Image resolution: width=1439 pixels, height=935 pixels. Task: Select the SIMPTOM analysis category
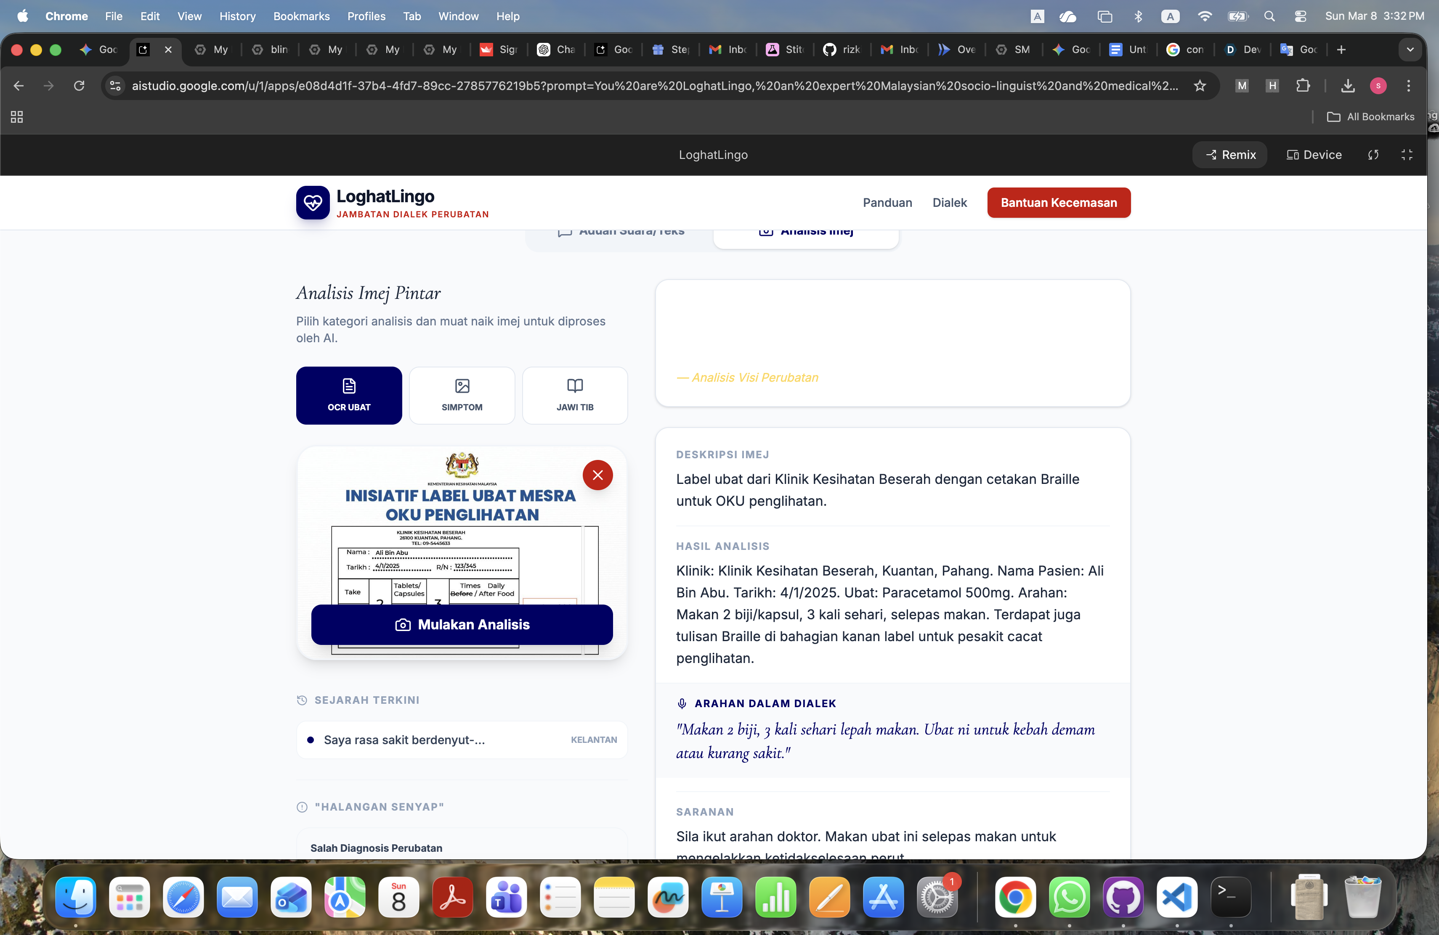pyautogui.click(x=462, y=395)
